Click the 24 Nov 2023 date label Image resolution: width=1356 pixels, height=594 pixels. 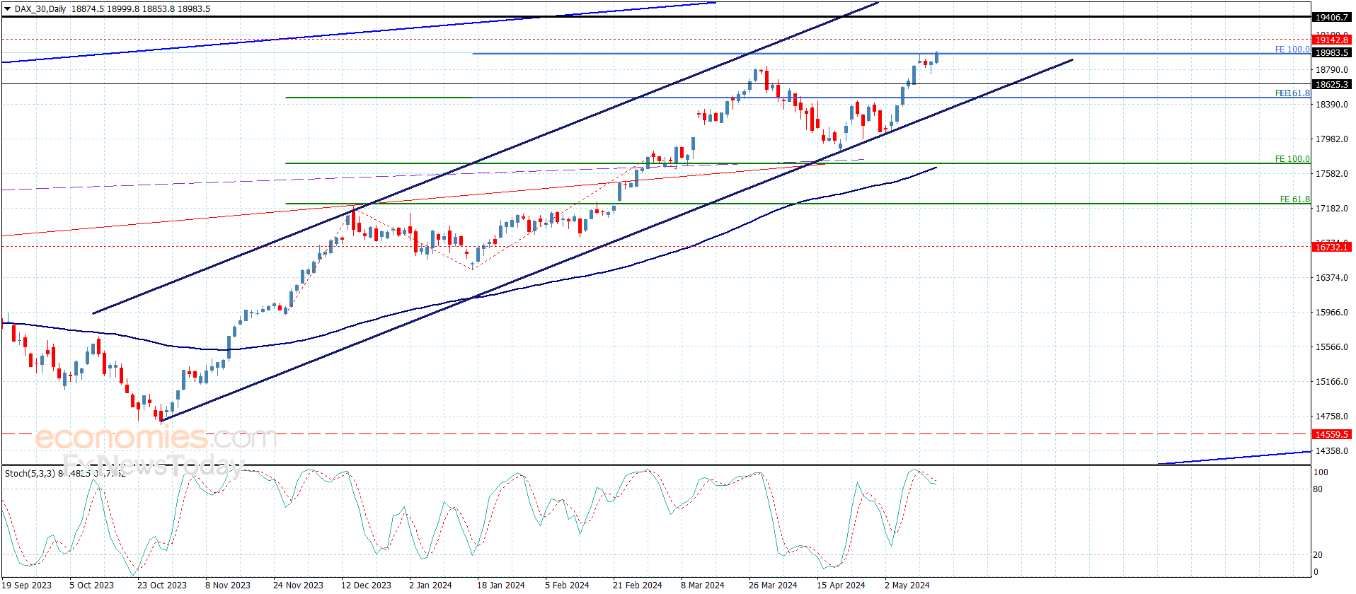tap(298, 585)
